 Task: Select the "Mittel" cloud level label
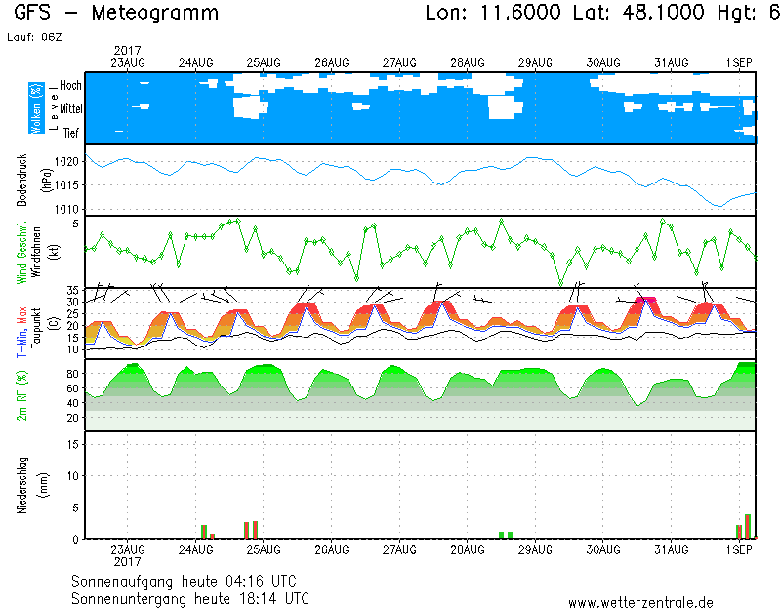coord(70,108)
